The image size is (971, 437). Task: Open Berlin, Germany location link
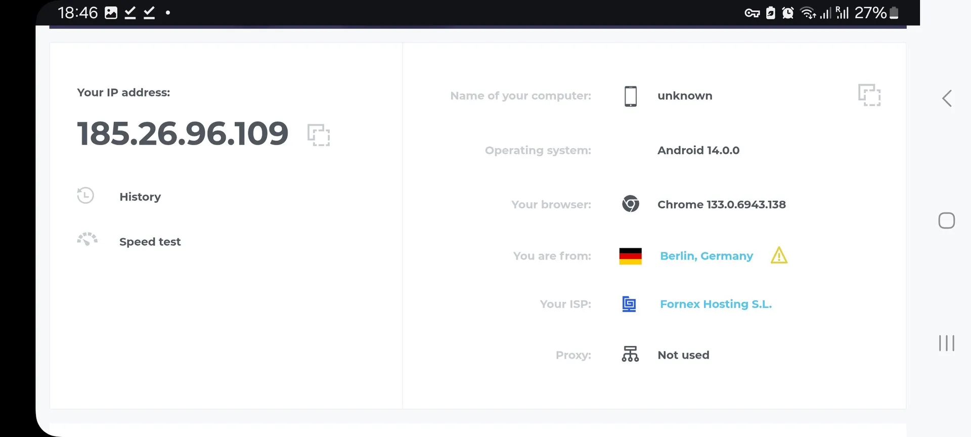[706, 256]
